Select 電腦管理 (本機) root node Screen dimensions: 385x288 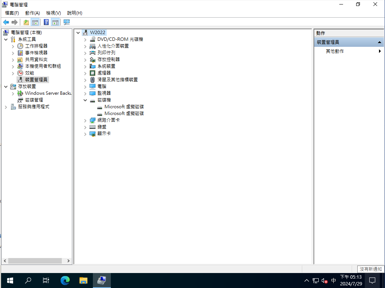tap(26, 33)
